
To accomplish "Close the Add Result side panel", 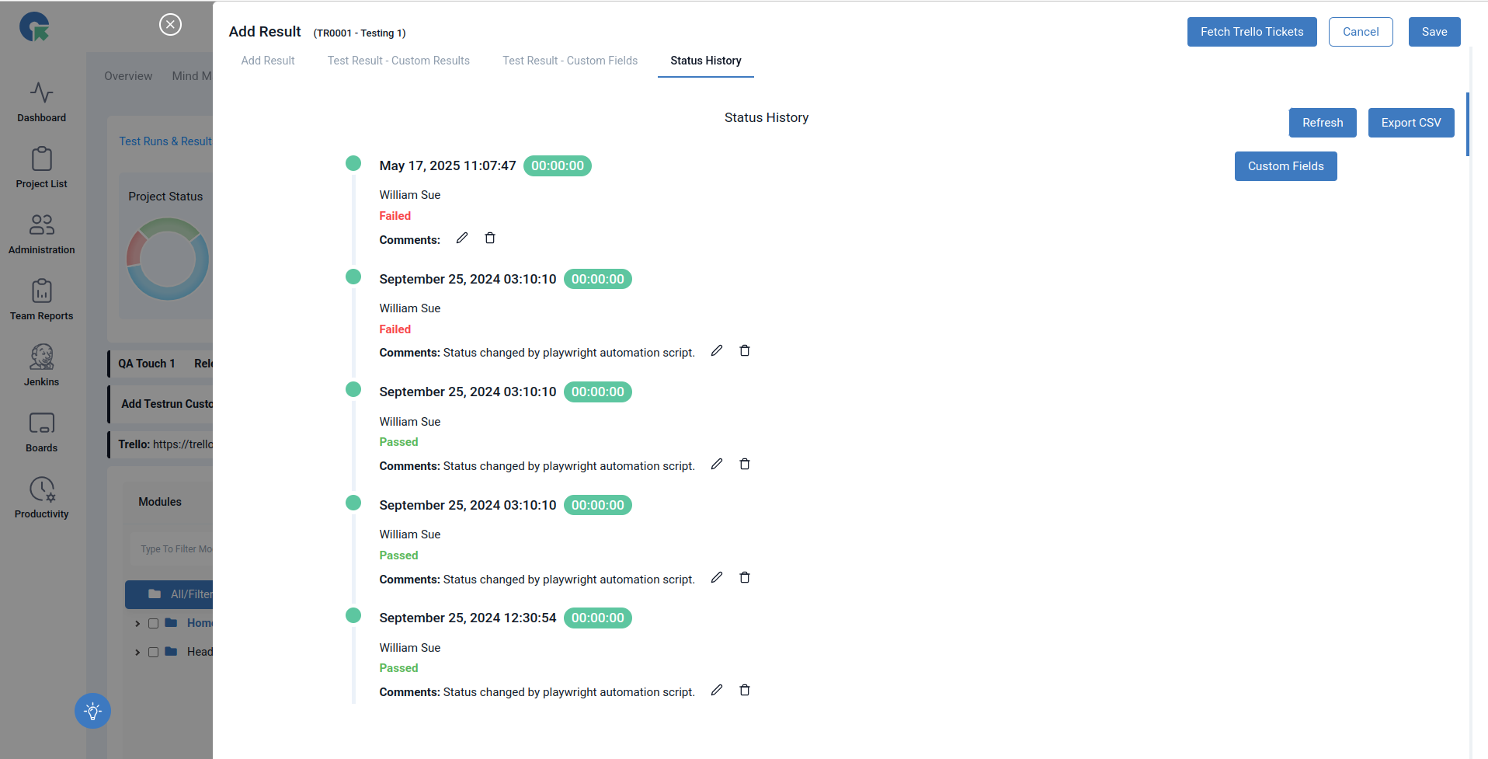I will coord(170,25).
